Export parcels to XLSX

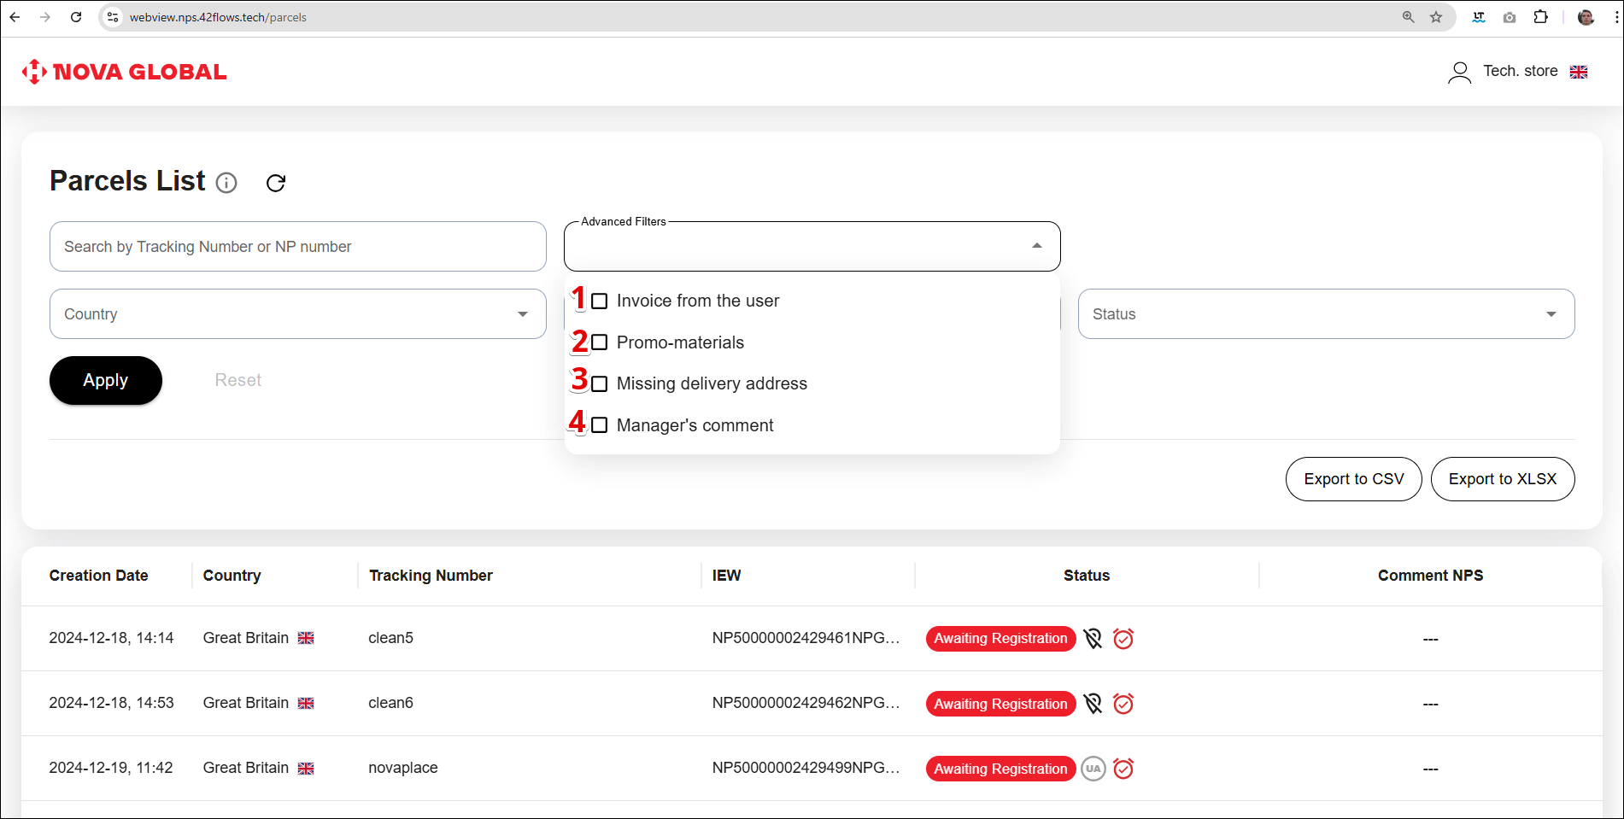(x=1502, y=479)
